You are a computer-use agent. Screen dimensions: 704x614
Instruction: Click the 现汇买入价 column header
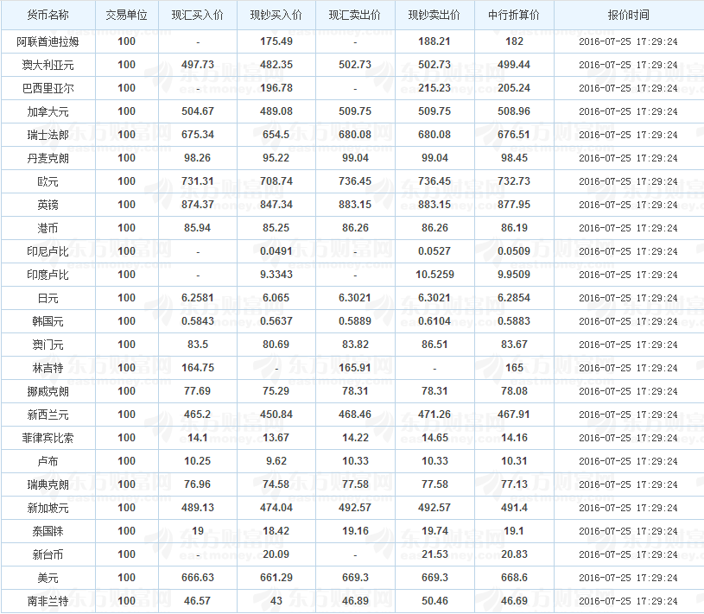(x=198, y=15)
